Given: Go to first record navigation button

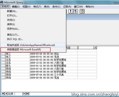Looking at the screenshot, I should point(3,94).
